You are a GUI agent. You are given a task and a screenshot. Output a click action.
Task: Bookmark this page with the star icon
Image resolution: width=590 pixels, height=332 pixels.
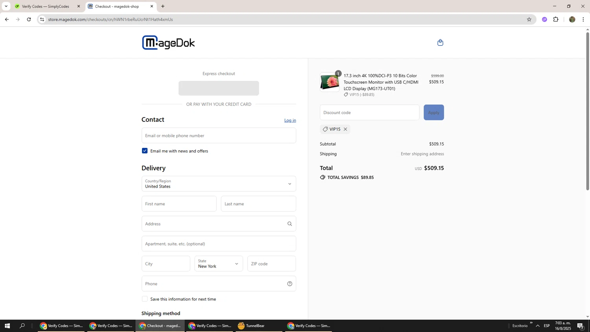tap(529, 19)
